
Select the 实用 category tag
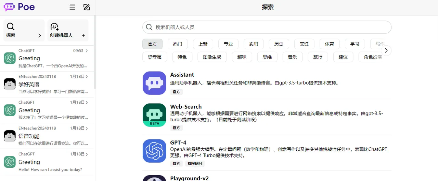pyautogui.click(x=254, y=44)
